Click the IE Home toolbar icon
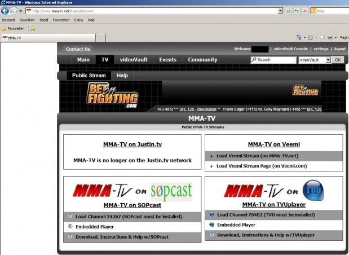This screenshot has width=349, height=255. [297, 37]
